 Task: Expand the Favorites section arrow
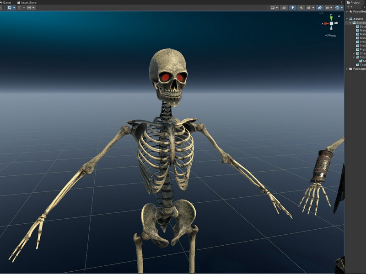tap(347, 11)
